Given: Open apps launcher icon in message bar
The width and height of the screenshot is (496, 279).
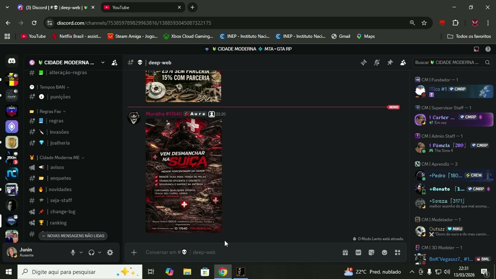Looking at the screenshot, I should click(x=398, y=252).
